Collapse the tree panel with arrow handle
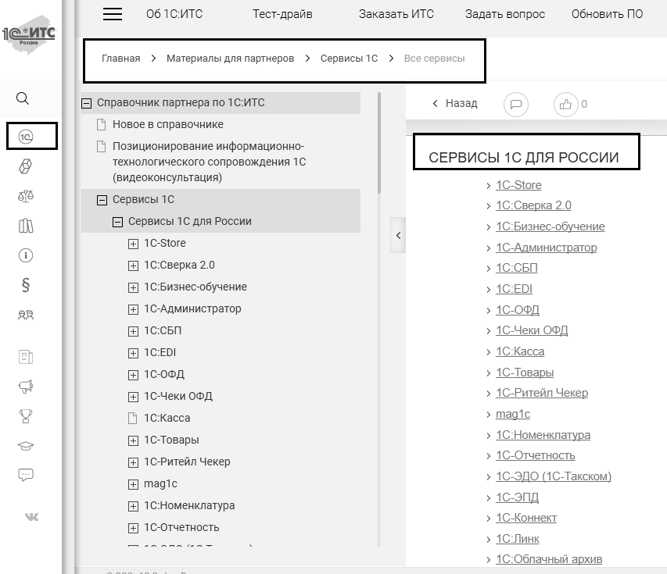 [398, 235]
